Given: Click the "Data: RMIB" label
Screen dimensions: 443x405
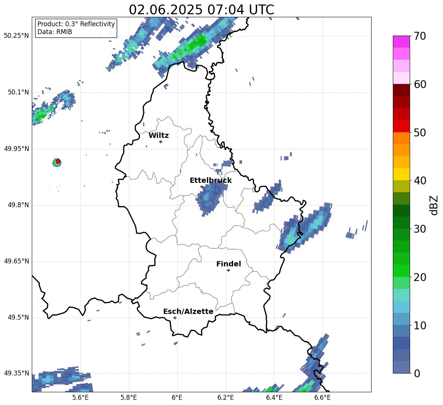Looking at the screenshot, I should (x=55, y=32).
